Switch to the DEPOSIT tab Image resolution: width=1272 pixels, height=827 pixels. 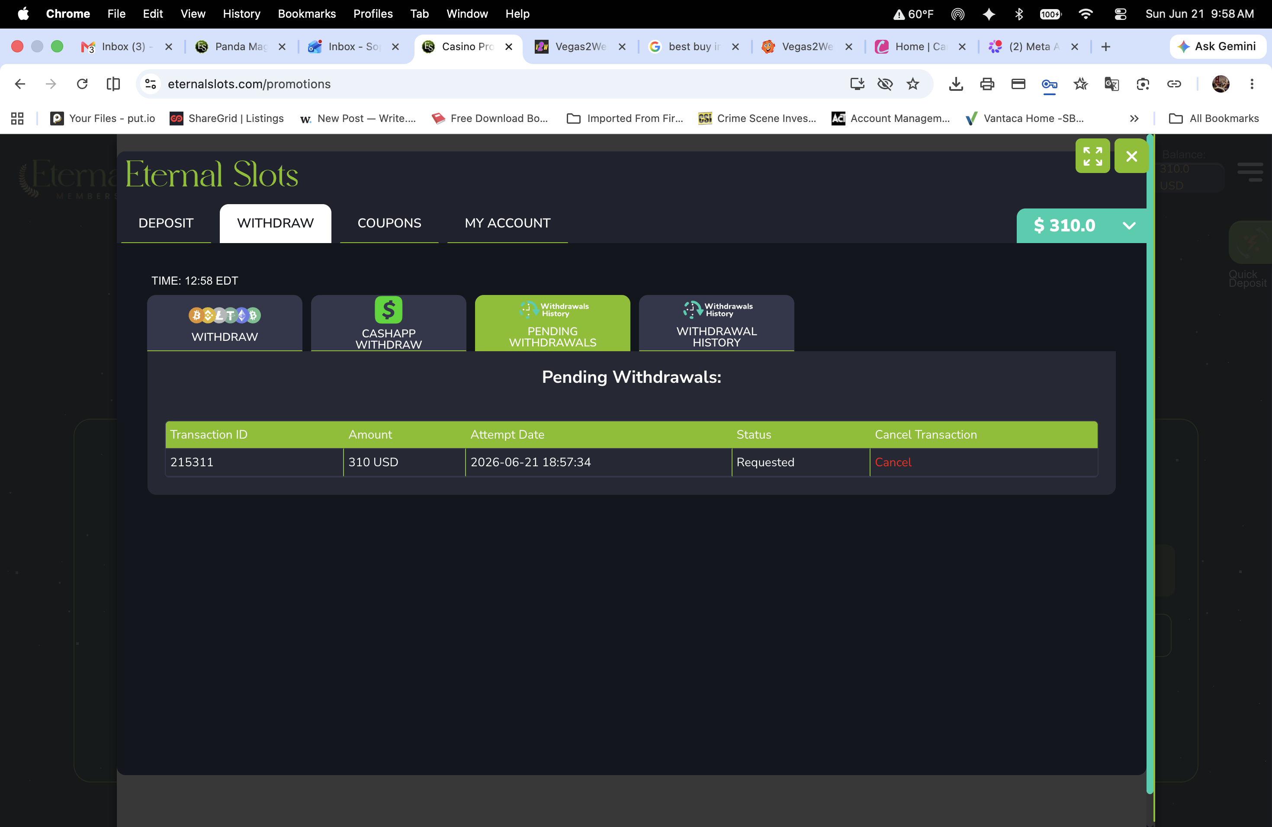point(166,223)
